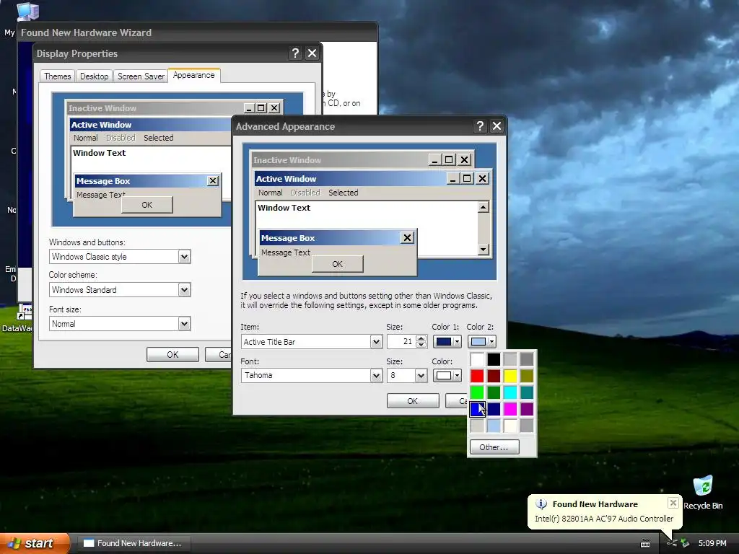Viewport: 739px width, 554px height.
Task: Pick the black color swatch
Action: click(494, 359)
